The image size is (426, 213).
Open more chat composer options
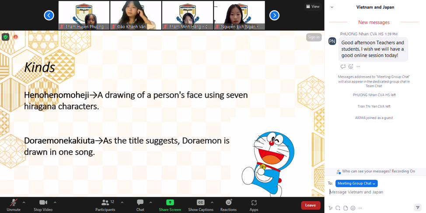[x=360, y=208]
